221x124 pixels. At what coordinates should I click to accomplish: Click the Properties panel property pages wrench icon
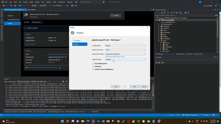163,63
